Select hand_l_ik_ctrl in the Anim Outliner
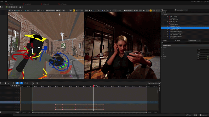Viewport: 209px width, 117px height. 174,38
